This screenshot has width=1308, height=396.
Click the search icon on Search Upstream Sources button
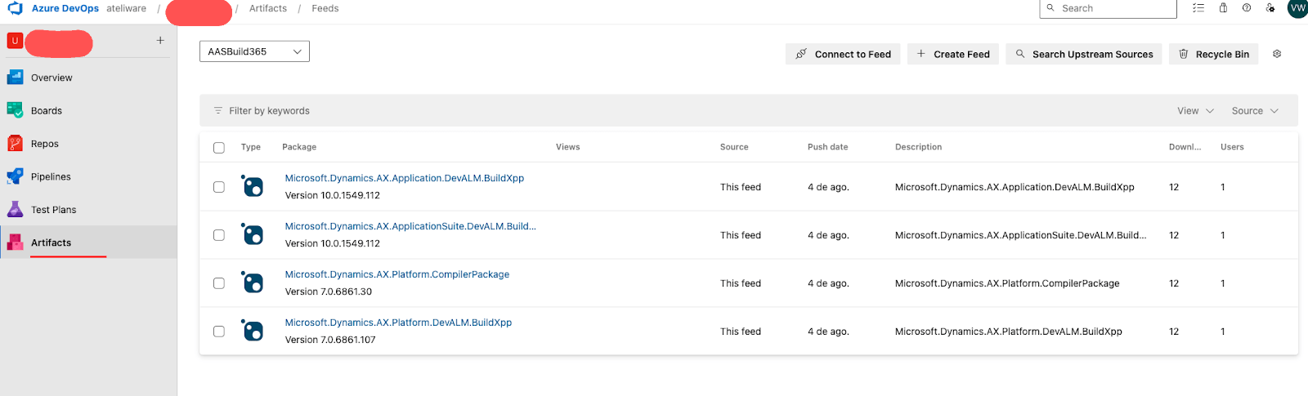[x=1020, y=54]
